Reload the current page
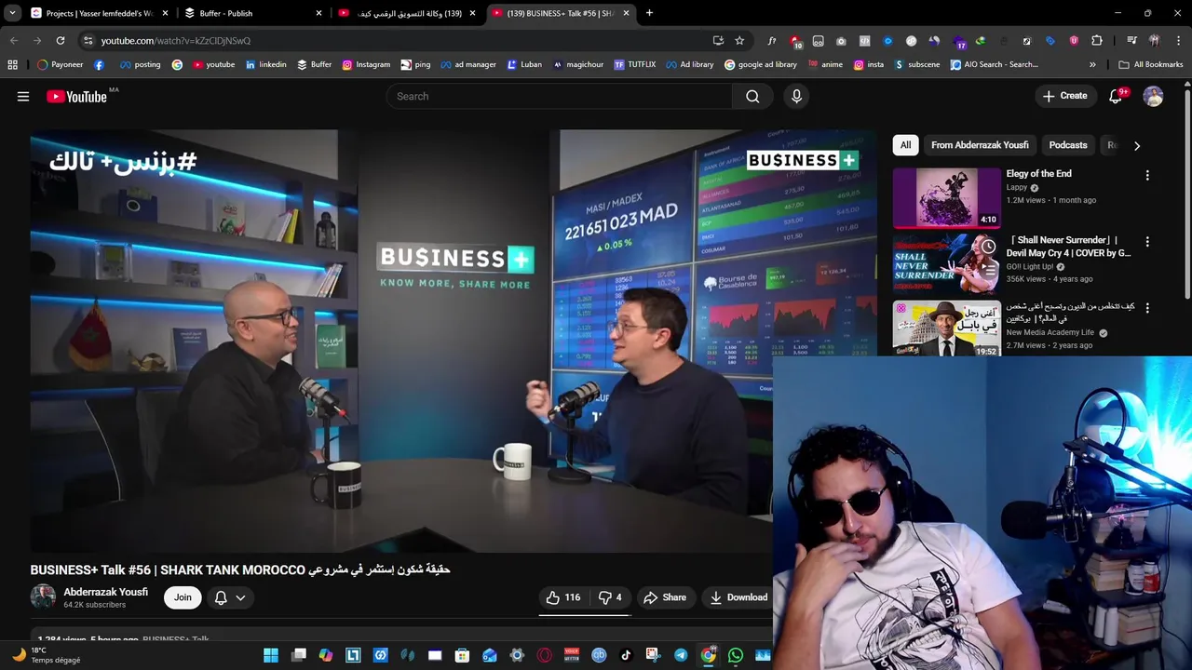The image size is (1192, 670). 61,41
